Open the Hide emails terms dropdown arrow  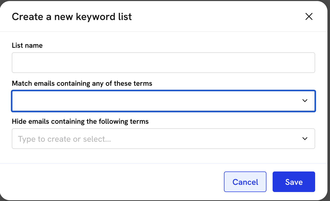point(305,139)
